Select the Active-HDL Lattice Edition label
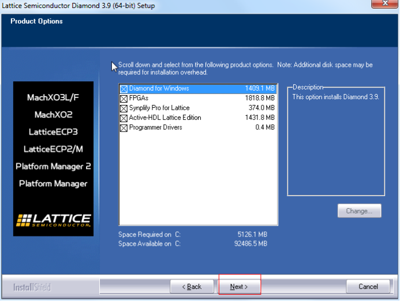The width and height of the screenshot is (400, 301). (x=165, y=118)
